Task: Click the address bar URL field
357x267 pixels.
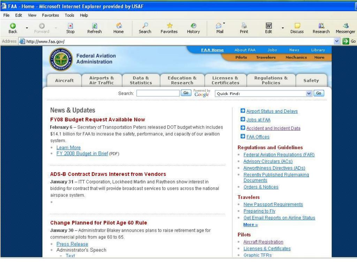Action: [176, 41]
